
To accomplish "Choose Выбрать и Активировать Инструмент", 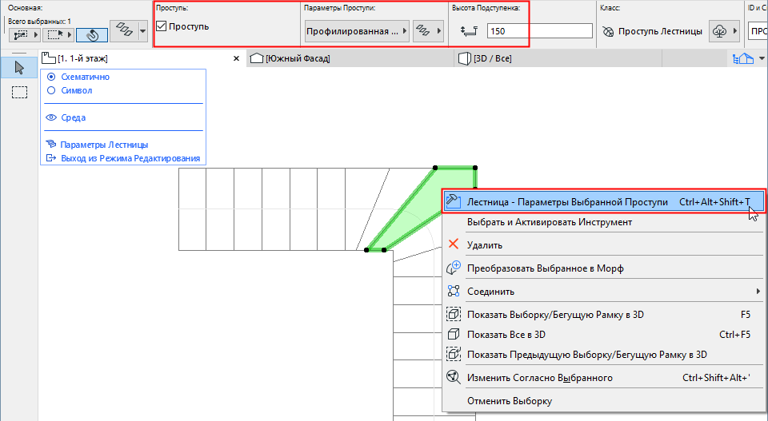I will click(x=603, y=222).
